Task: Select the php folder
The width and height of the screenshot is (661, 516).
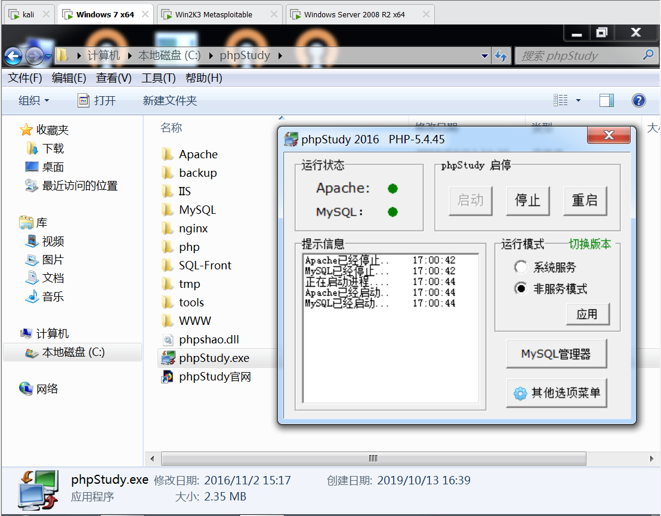Action: 180,247
